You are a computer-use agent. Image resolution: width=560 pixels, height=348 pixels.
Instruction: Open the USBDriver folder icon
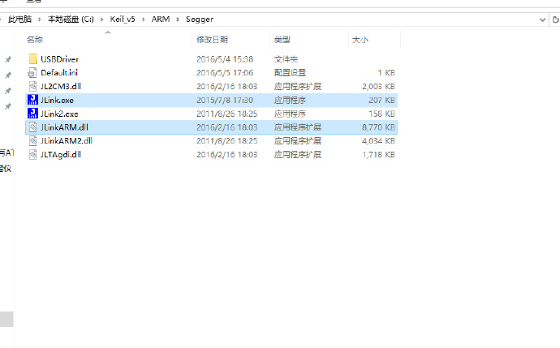coord(32,59)
